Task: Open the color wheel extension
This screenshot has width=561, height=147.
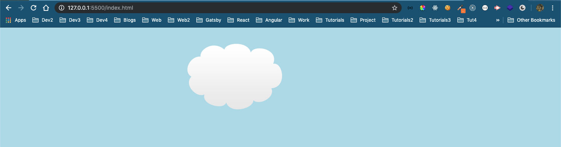Action: pos(423,8)
